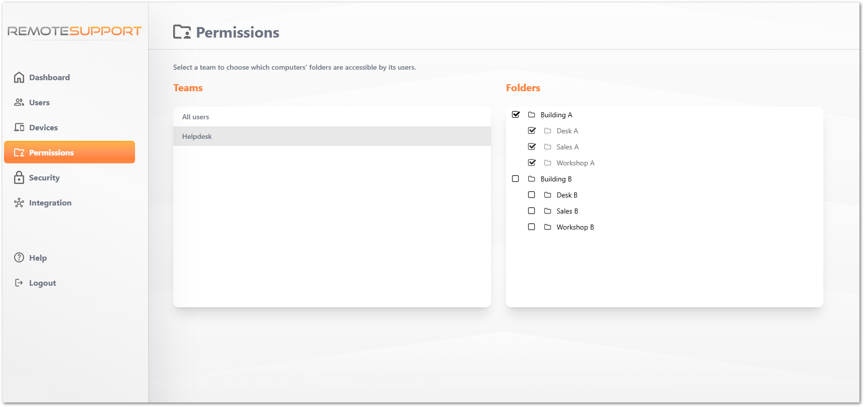The width and height of the screenshot is (864, 407).
Task: Click the folder icon next to Building B
Action: pos(532,178)
